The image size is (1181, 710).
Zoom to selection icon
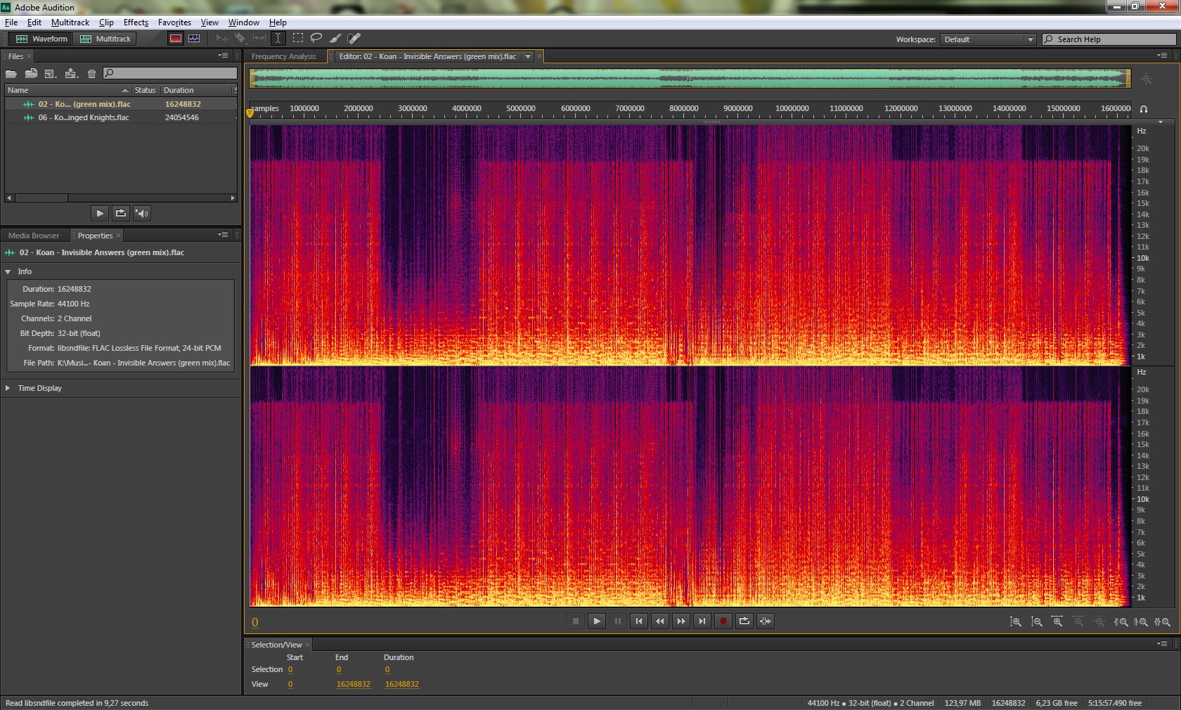1163,621
